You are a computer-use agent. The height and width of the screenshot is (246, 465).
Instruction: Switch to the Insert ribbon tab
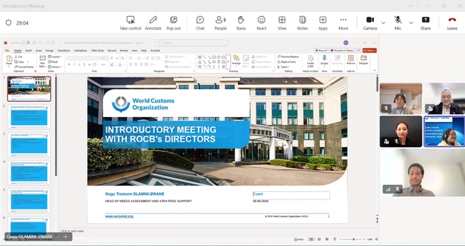tap(29, 51)
